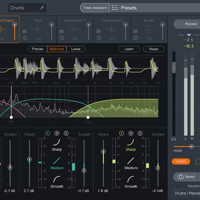The image size is (200, 200).
Task: Click the high crossover frequency handle
Action: (x=88, y=117)
